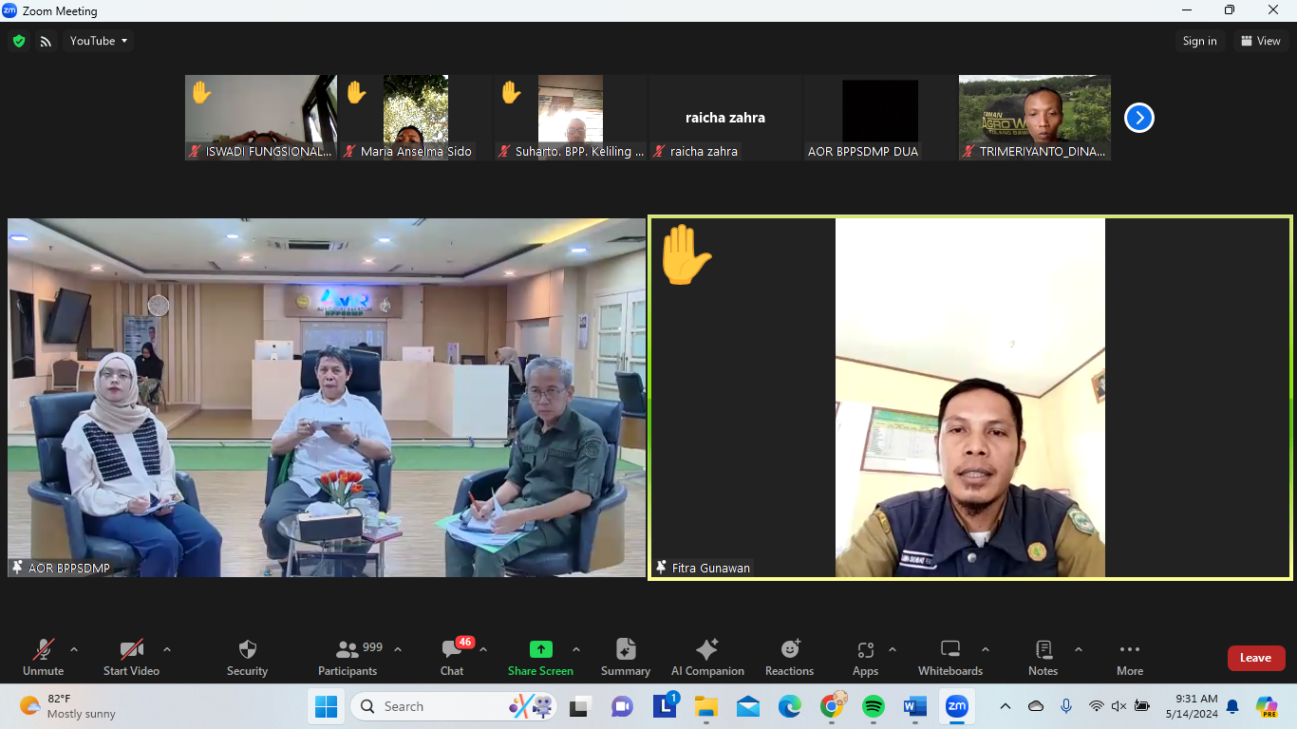
Task: Open the YouTube live stream dropdown
Action: coord(98,41)
